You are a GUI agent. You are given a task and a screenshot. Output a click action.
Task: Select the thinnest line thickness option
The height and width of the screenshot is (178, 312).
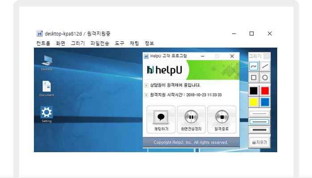pos(259,114)
